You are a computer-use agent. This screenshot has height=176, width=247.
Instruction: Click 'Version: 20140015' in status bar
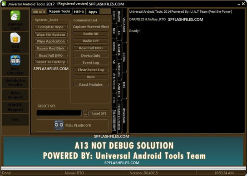click(x=143, y=173)
